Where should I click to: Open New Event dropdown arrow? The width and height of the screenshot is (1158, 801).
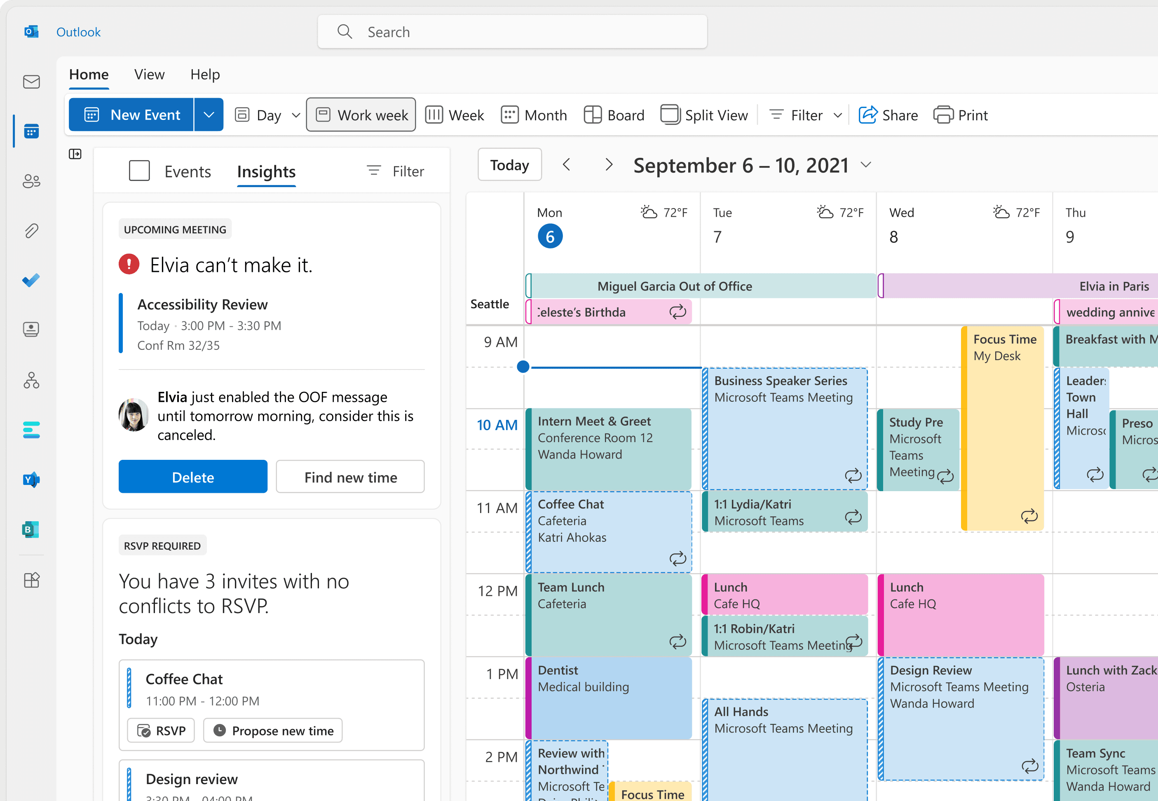[x=209, y=115]
